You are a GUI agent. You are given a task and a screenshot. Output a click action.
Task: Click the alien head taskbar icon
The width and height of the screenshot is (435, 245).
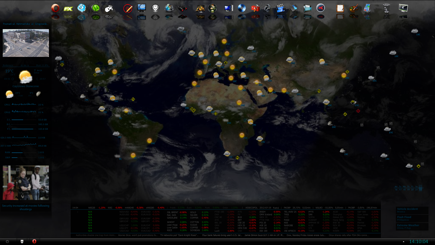tap(22, 241)
